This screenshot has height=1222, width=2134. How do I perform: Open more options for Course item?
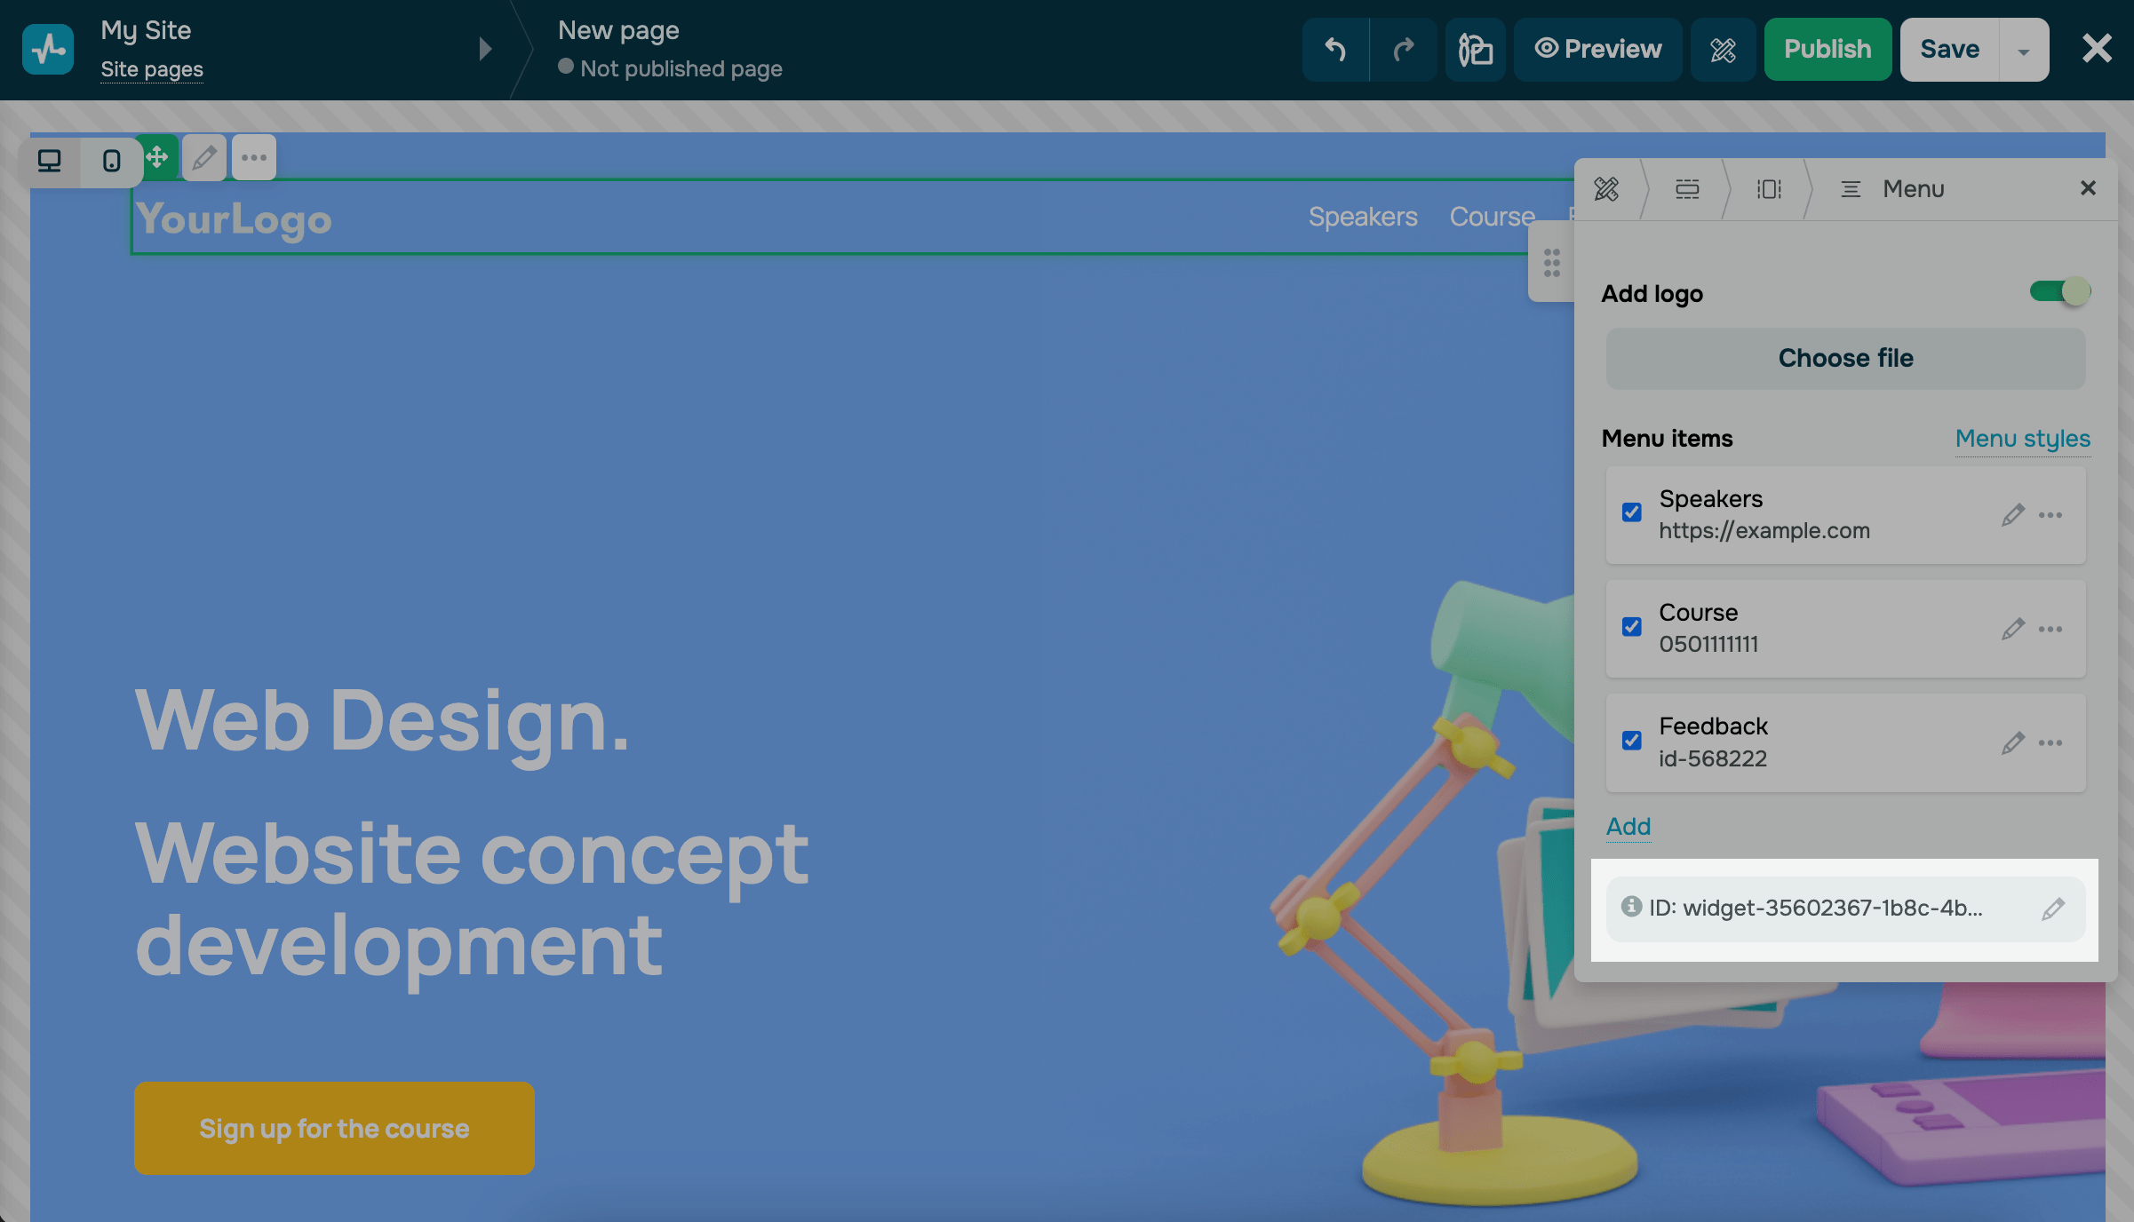pos(2050,629)
